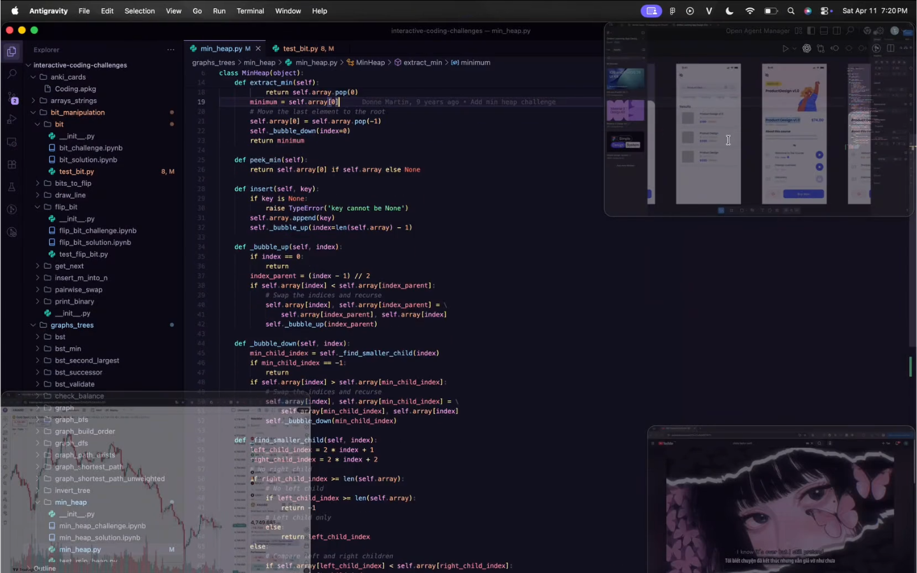Open test_bit.py in the Explorer tree
Screen dimensions: 917x573
point(76,172)
